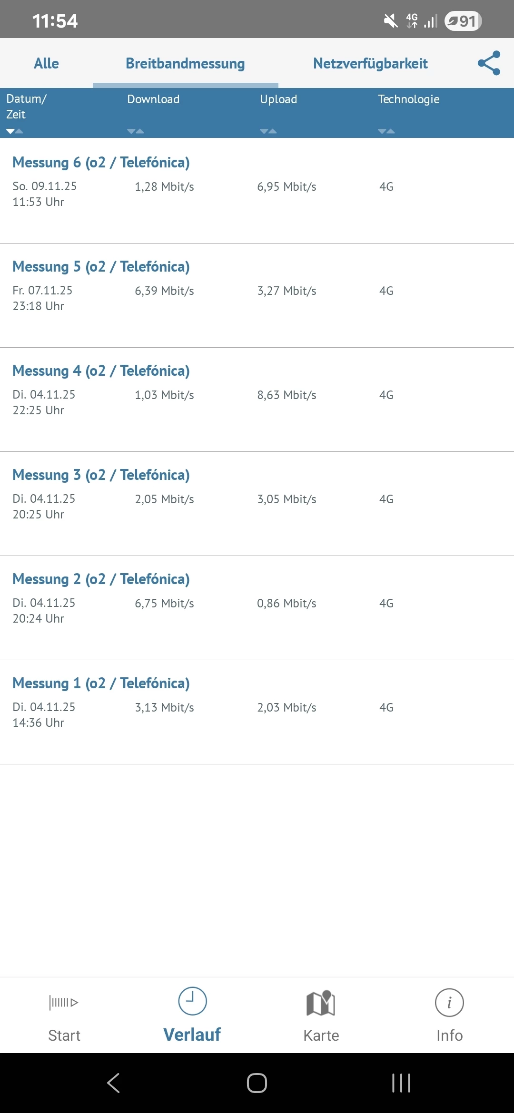The height and width of the screenshot is (1113, 514).
Task: Sort by Download speed arrows
Action: coord(136,131)
